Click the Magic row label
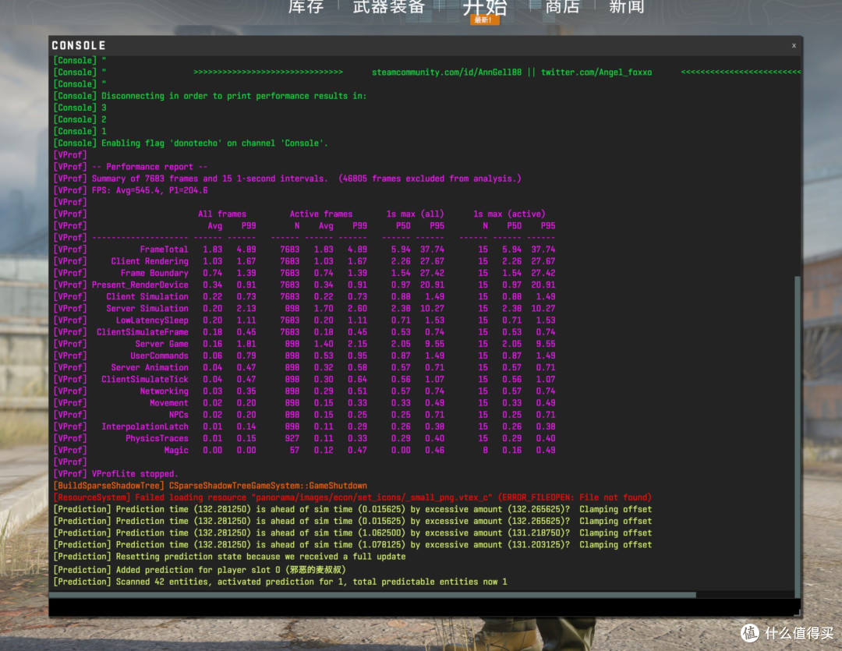 tap(176, 451)
